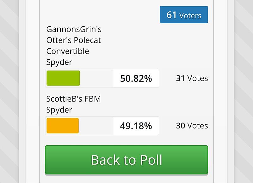Image resolution: width=253 pixels, height=183 pixels.
Task: Select the orange result bar
Action: (63, 126)
